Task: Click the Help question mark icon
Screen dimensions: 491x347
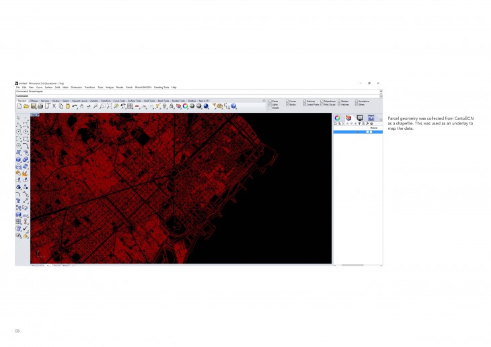Action: coord(235,106)
